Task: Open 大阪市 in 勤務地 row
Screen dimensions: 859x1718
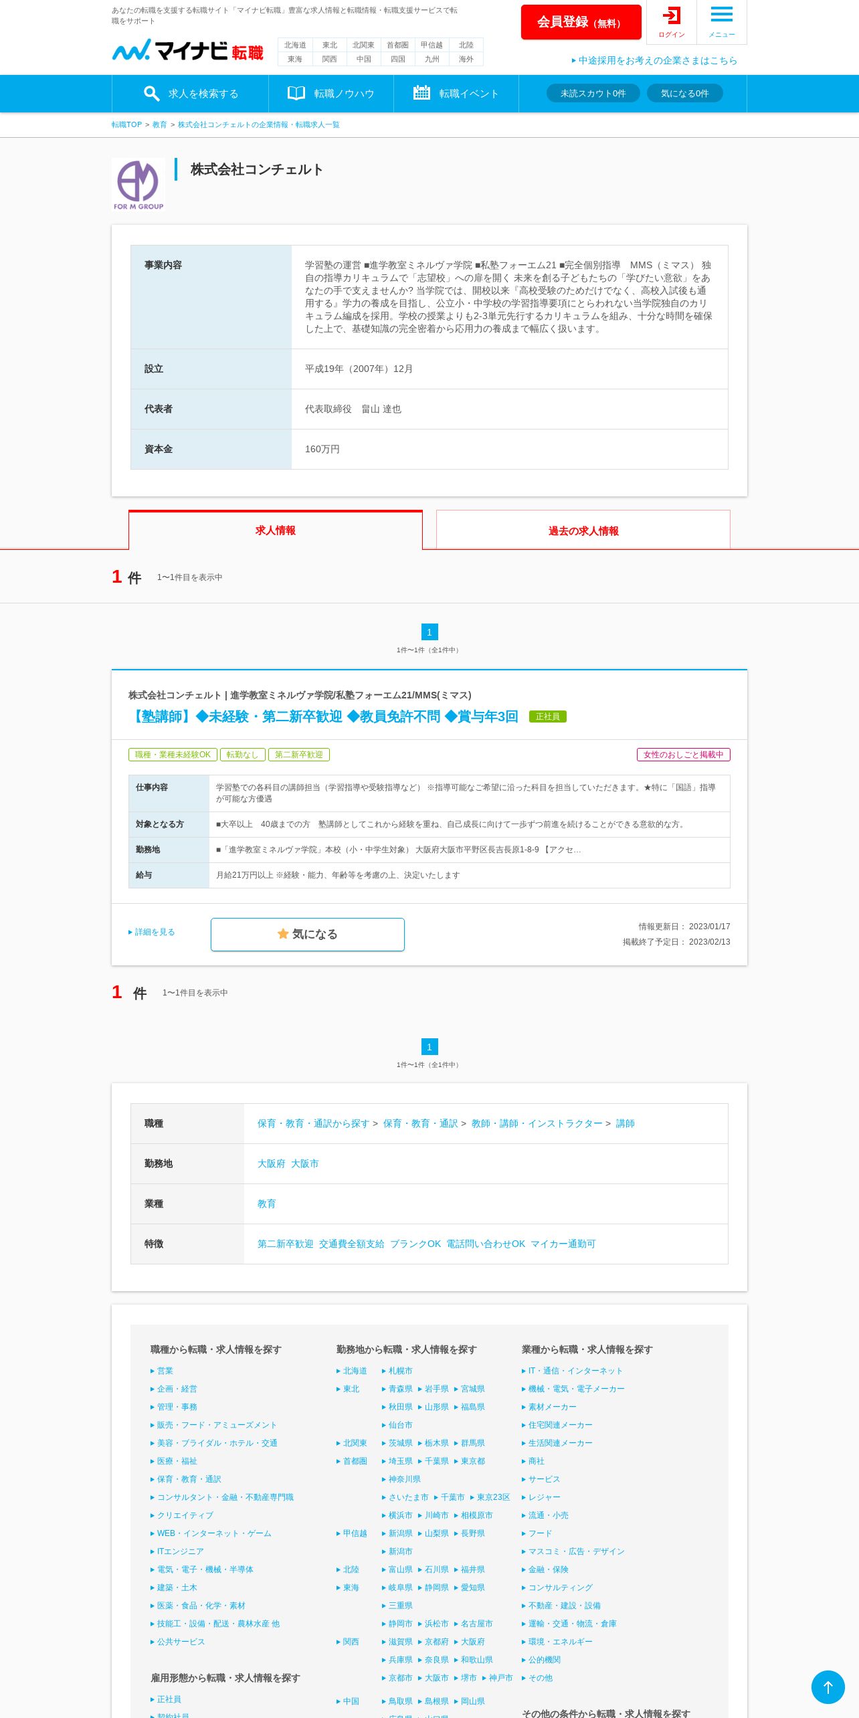Action: 304,1163
